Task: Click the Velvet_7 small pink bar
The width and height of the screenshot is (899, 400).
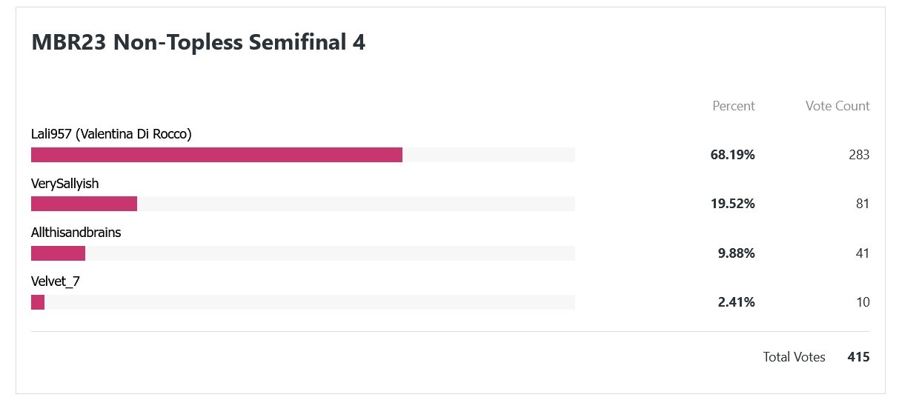Action: pyautogui.click(x=38, y=302)
